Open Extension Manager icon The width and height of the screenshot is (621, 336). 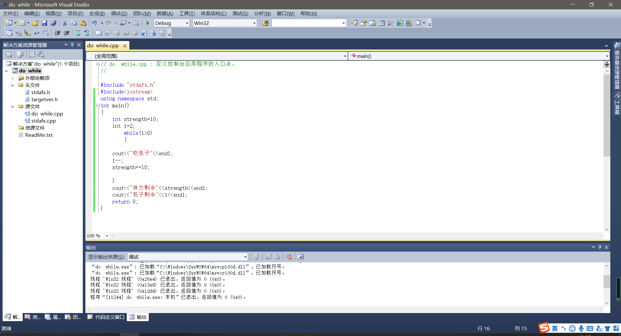coord(409,23)
